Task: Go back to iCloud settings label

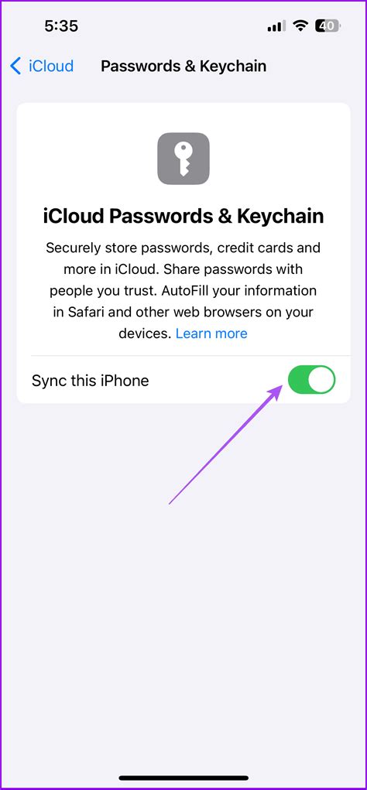Action: click(51, 66)
